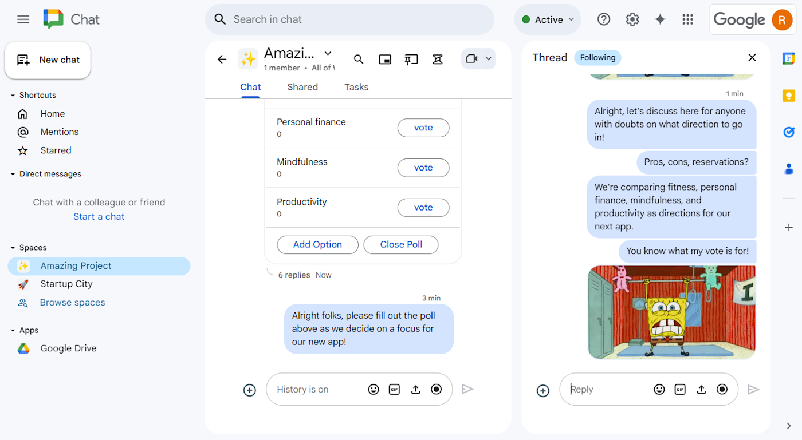Open 6 replies thread link

(294, 275)
